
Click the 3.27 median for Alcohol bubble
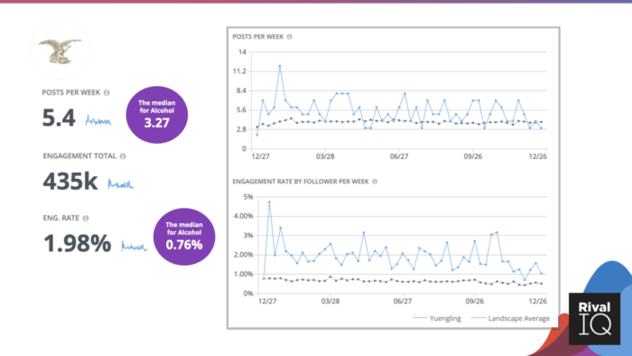[x=157, y=115]
